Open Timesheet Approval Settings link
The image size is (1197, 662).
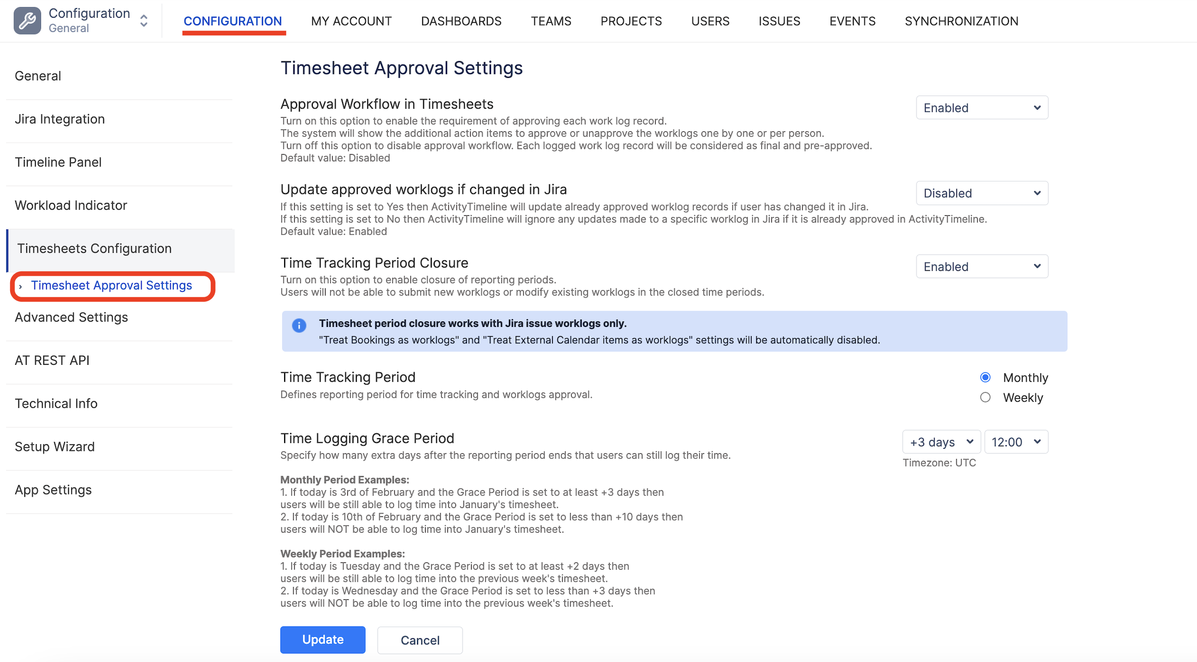(111, 285)
